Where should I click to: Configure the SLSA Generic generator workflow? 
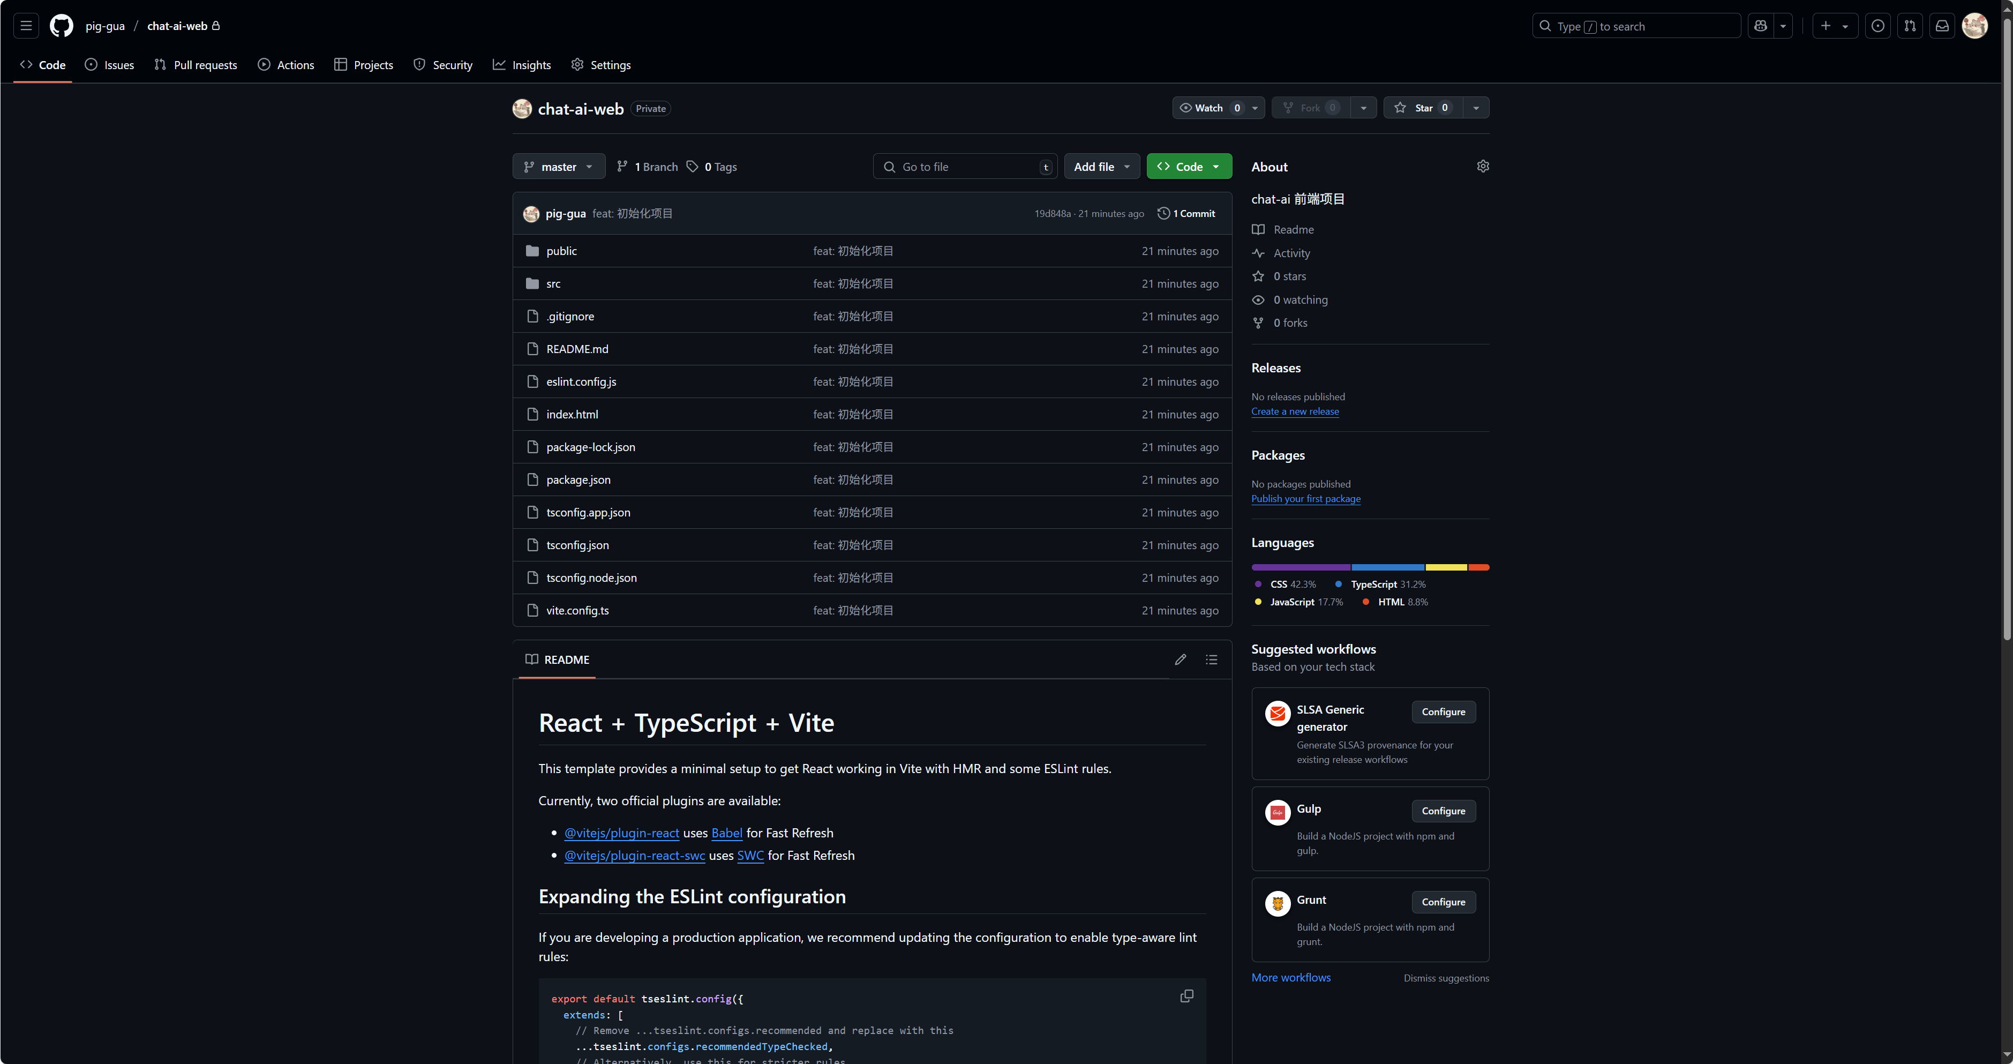pyautogui.click(x=1443, y=712)
